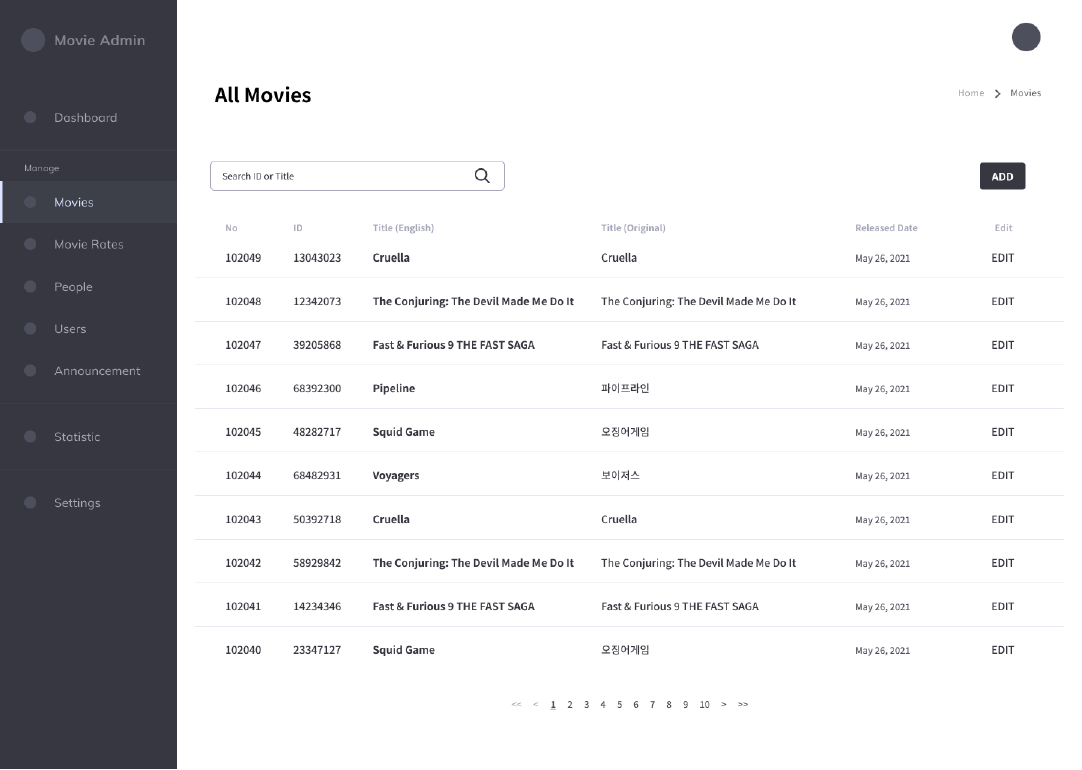The height and width of the screenshot is (770, 1082).
Task: Edit the Pipeline movie row
Action: pos(1003,388)
